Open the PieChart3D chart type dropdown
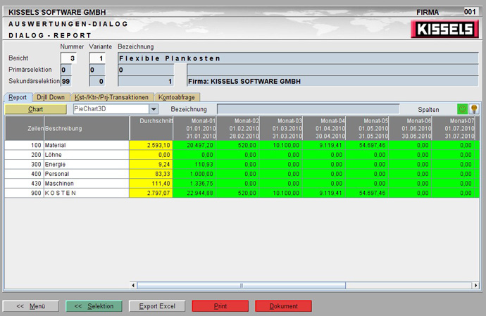Image resolution: width=486 pixels, height=316 pixels. [x=154, y=109]
